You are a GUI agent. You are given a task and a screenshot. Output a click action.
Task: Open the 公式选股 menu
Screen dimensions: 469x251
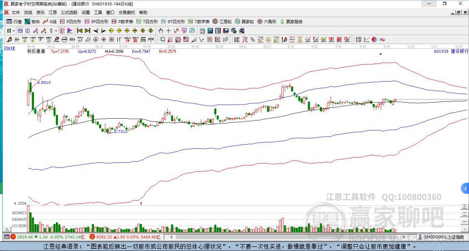69,12
